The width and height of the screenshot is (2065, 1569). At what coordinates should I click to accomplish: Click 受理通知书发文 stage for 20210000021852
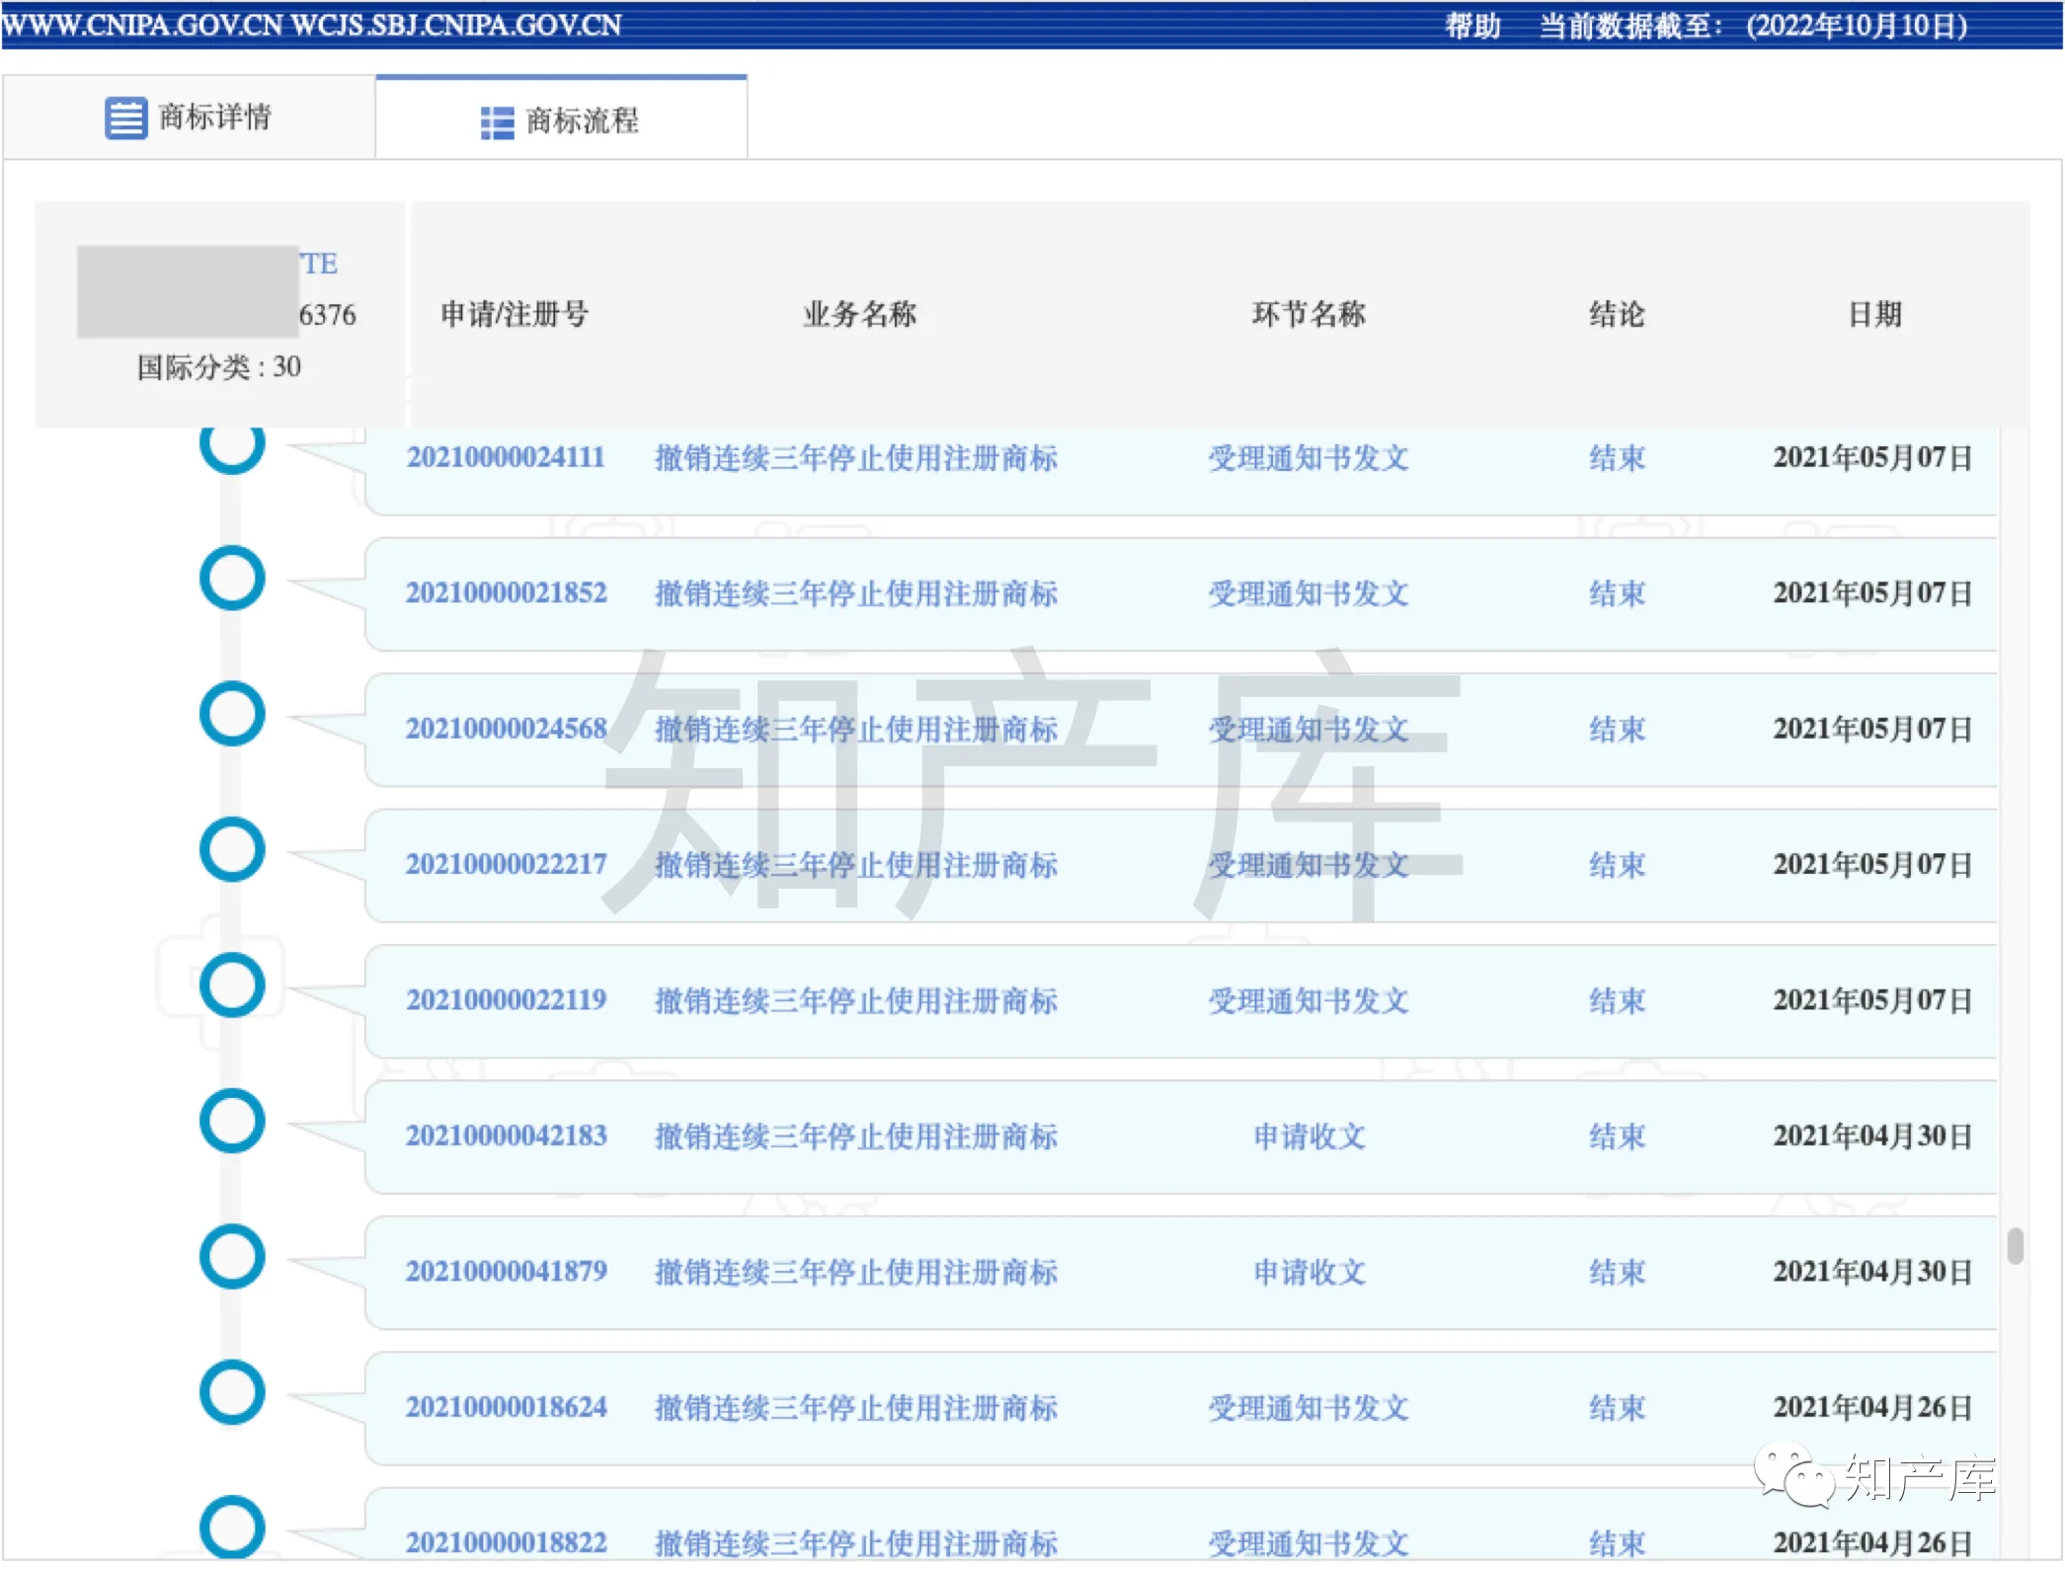click(x=1309, y=593)
